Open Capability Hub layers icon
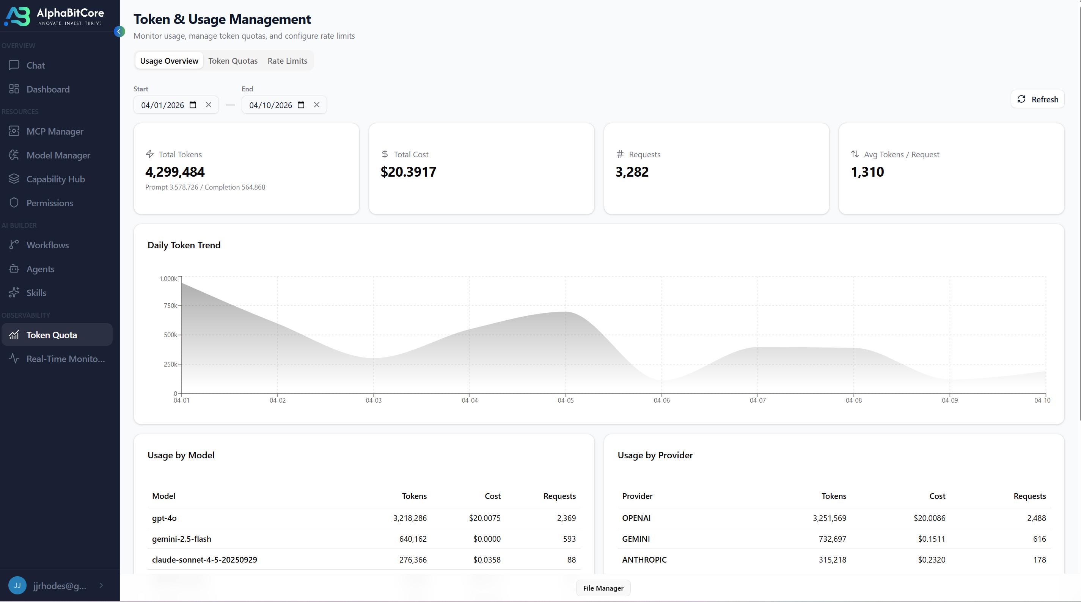The height and width of the screenshot is (602, 1081). tap(14, 179)
